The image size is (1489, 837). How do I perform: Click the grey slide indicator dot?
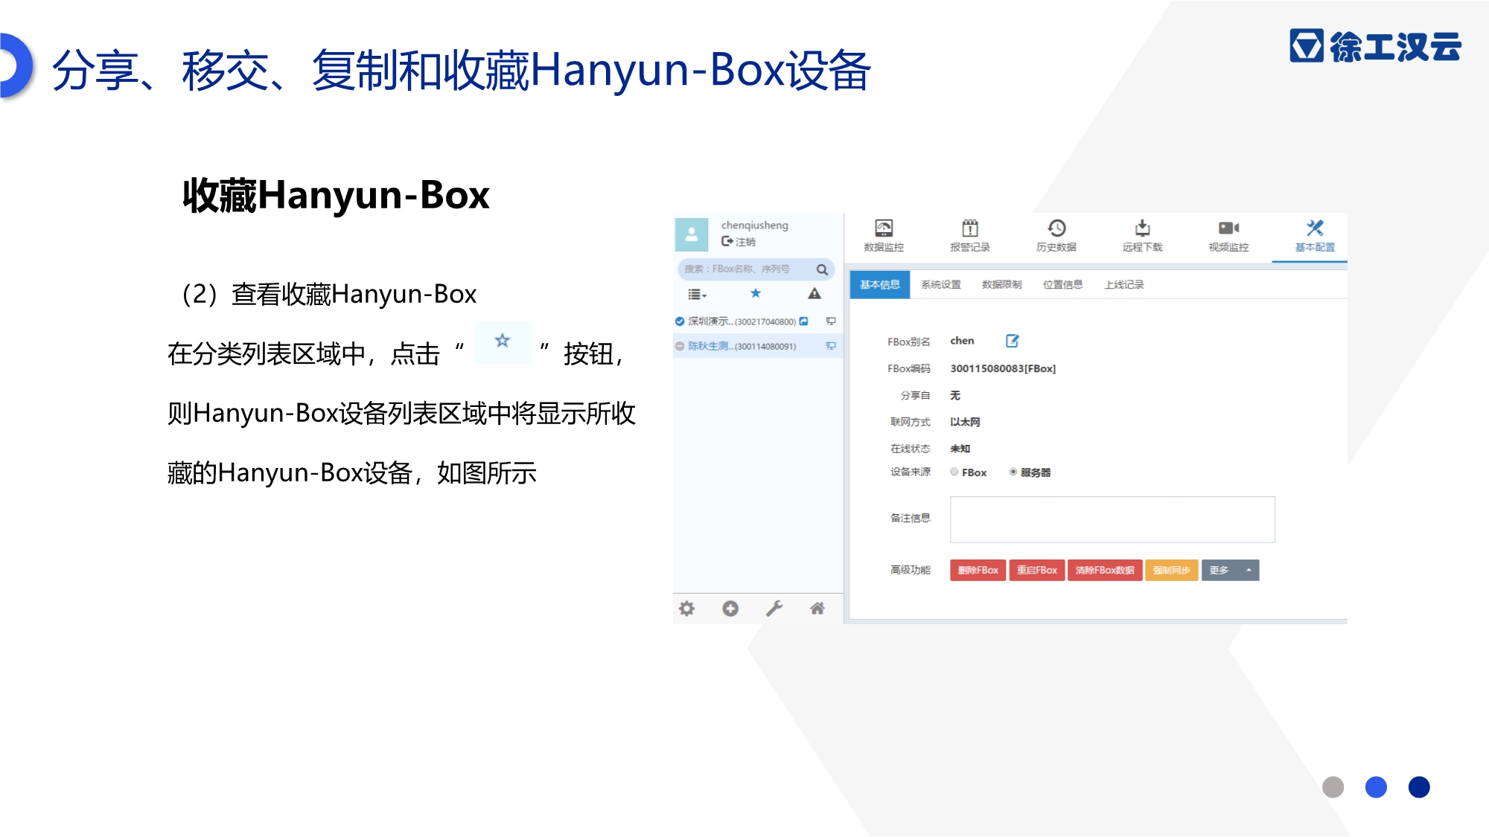[1333, 787]
